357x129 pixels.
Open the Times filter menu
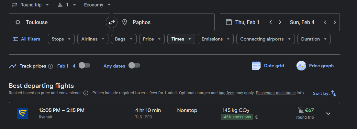[x=181, y=39]
